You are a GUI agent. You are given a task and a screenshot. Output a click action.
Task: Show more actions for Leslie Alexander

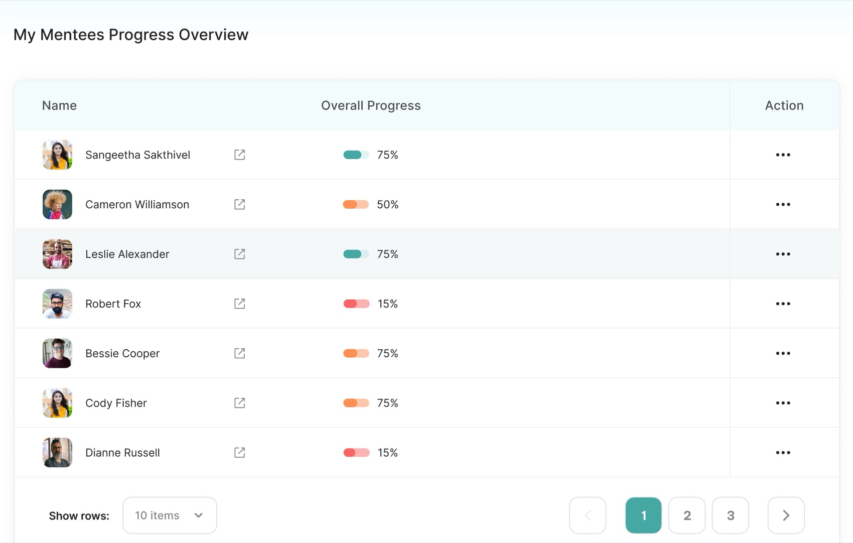click(783, 254)
